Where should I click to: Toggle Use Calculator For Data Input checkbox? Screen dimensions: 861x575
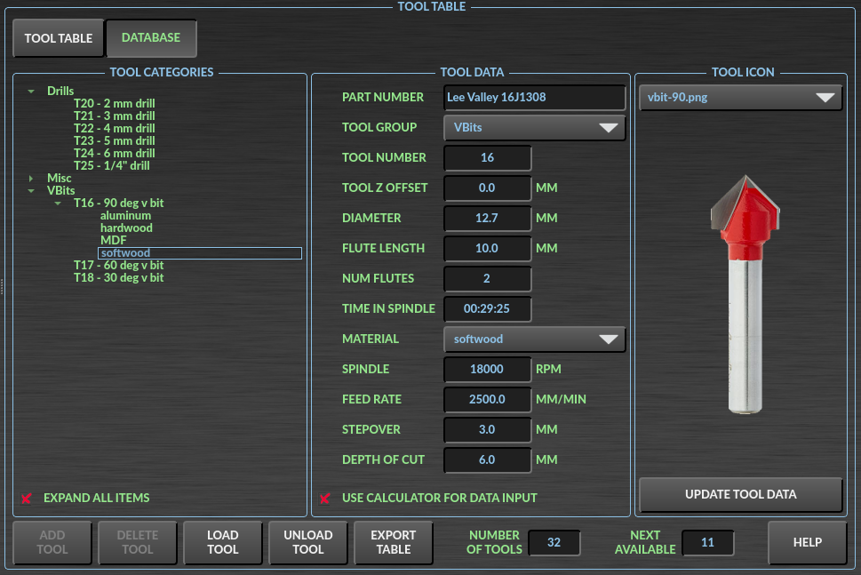coord(325,498)
